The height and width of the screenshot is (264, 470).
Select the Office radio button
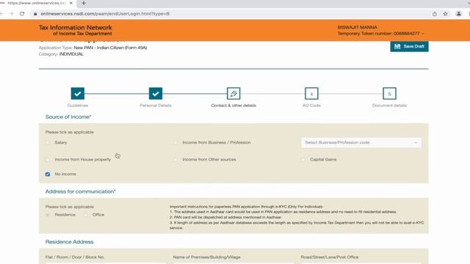[86, 215]
